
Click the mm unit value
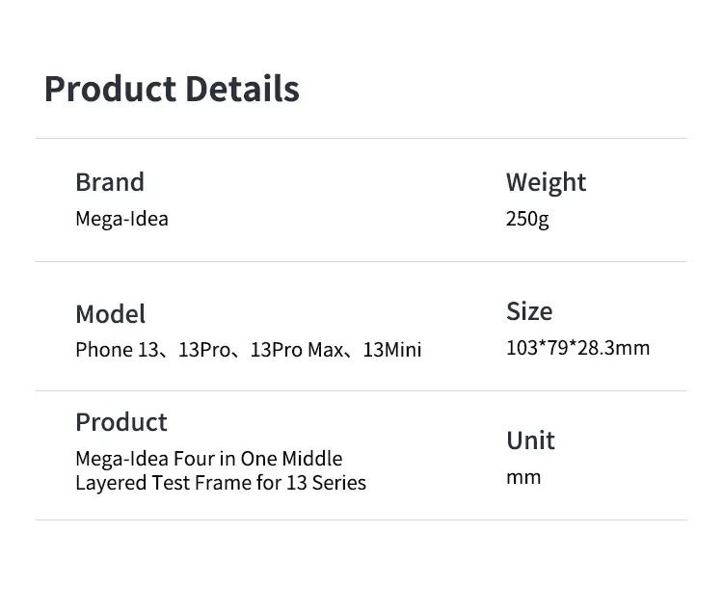click(x=523, y=477)
